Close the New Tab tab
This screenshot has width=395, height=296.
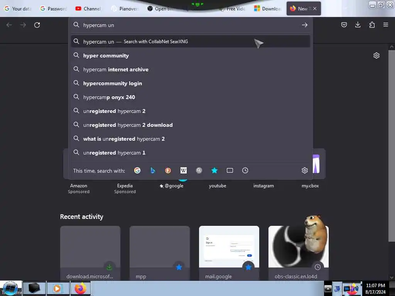point(315,8)
